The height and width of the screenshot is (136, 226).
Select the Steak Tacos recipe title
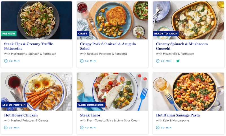[90, 115]
